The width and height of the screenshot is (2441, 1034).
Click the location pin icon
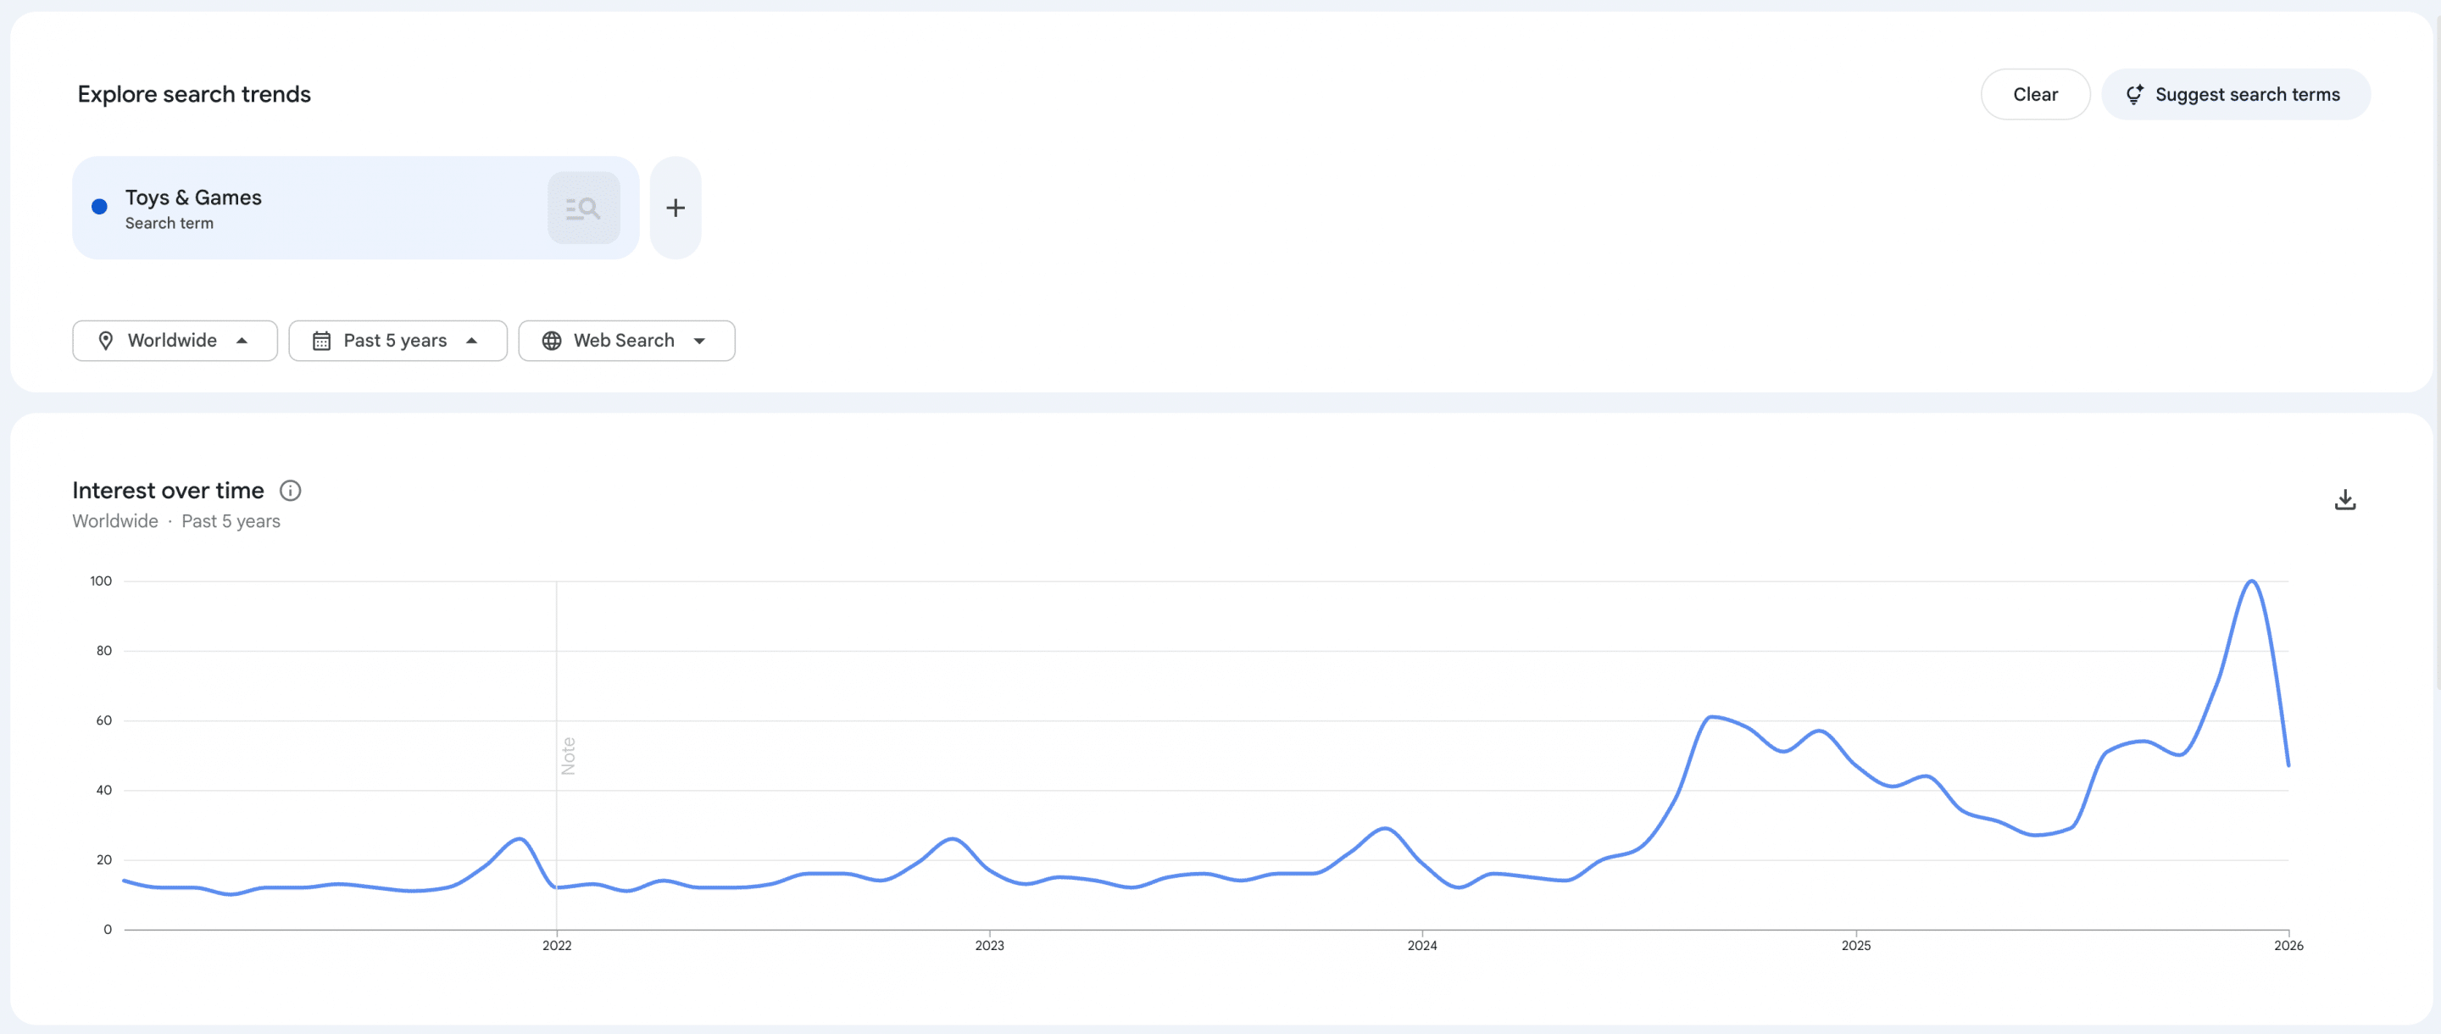point(106,340)
